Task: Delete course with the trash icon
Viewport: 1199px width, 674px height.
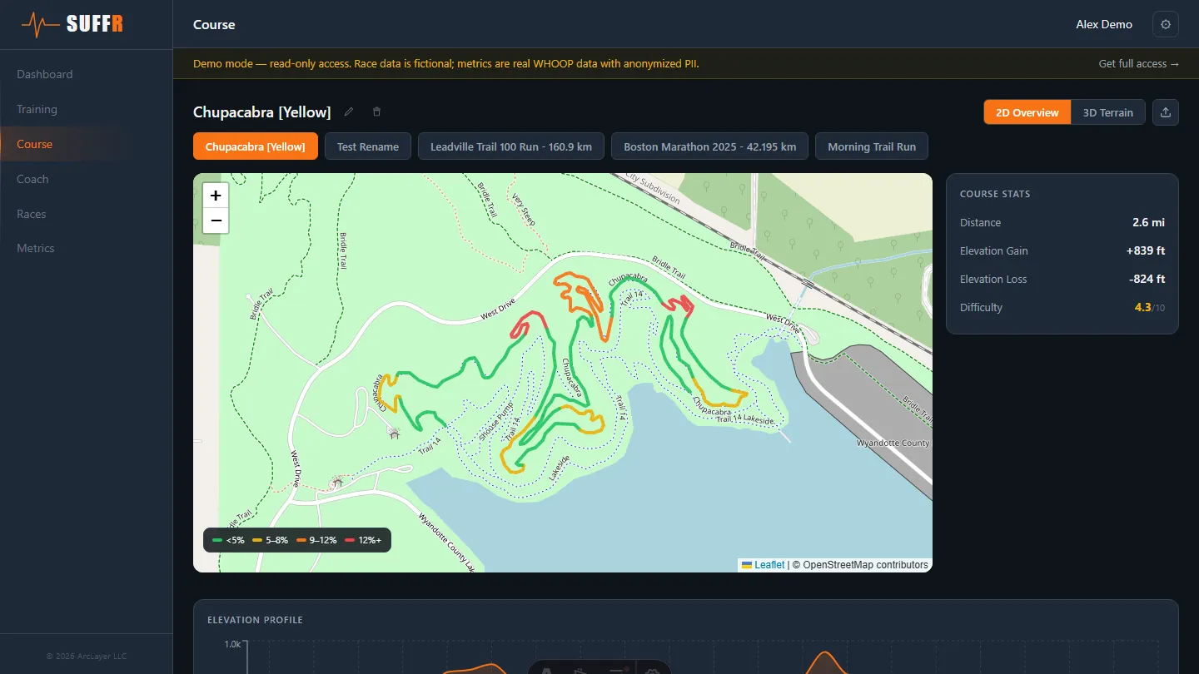Action: click(x=376, y=112)
